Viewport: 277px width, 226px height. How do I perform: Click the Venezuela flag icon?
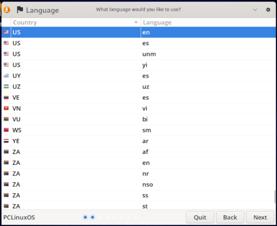6,98
